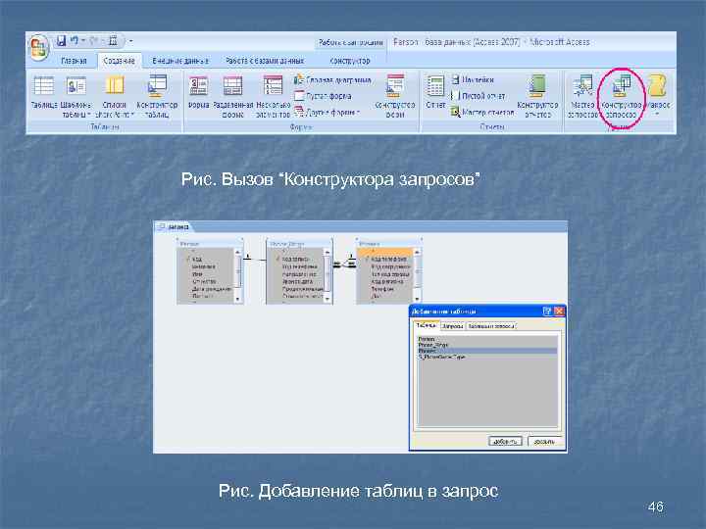Start the Мастер запросов wizard

point(582,97)
